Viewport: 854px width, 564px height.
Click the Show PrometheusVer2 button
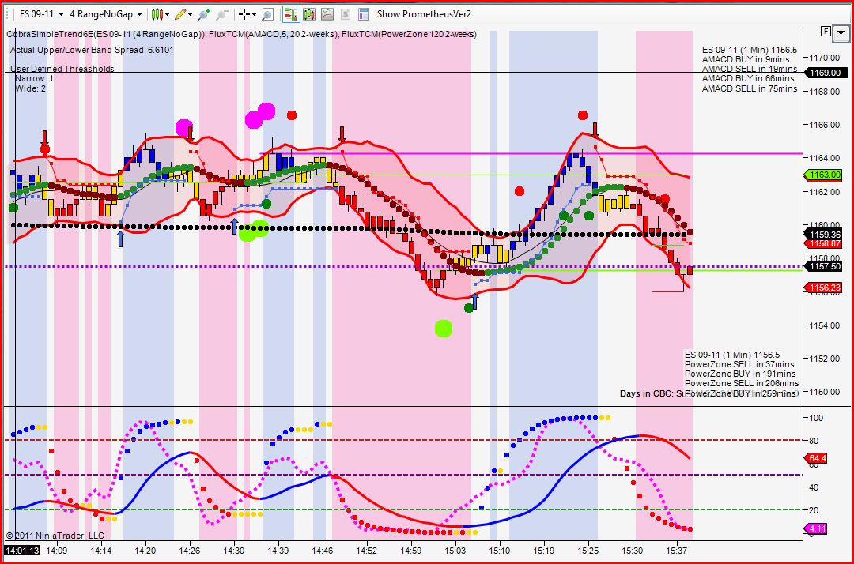point(424,14)
